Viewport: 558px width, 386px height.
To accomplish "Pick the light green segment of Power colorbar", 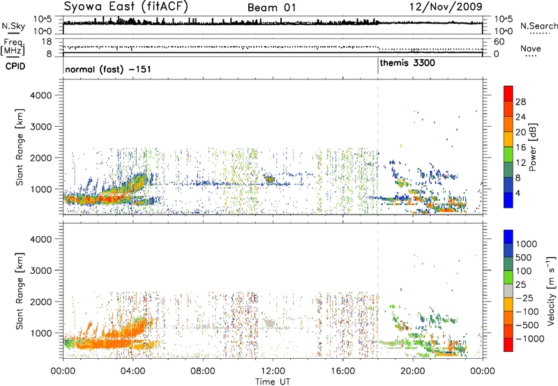I will click(508, 155).
